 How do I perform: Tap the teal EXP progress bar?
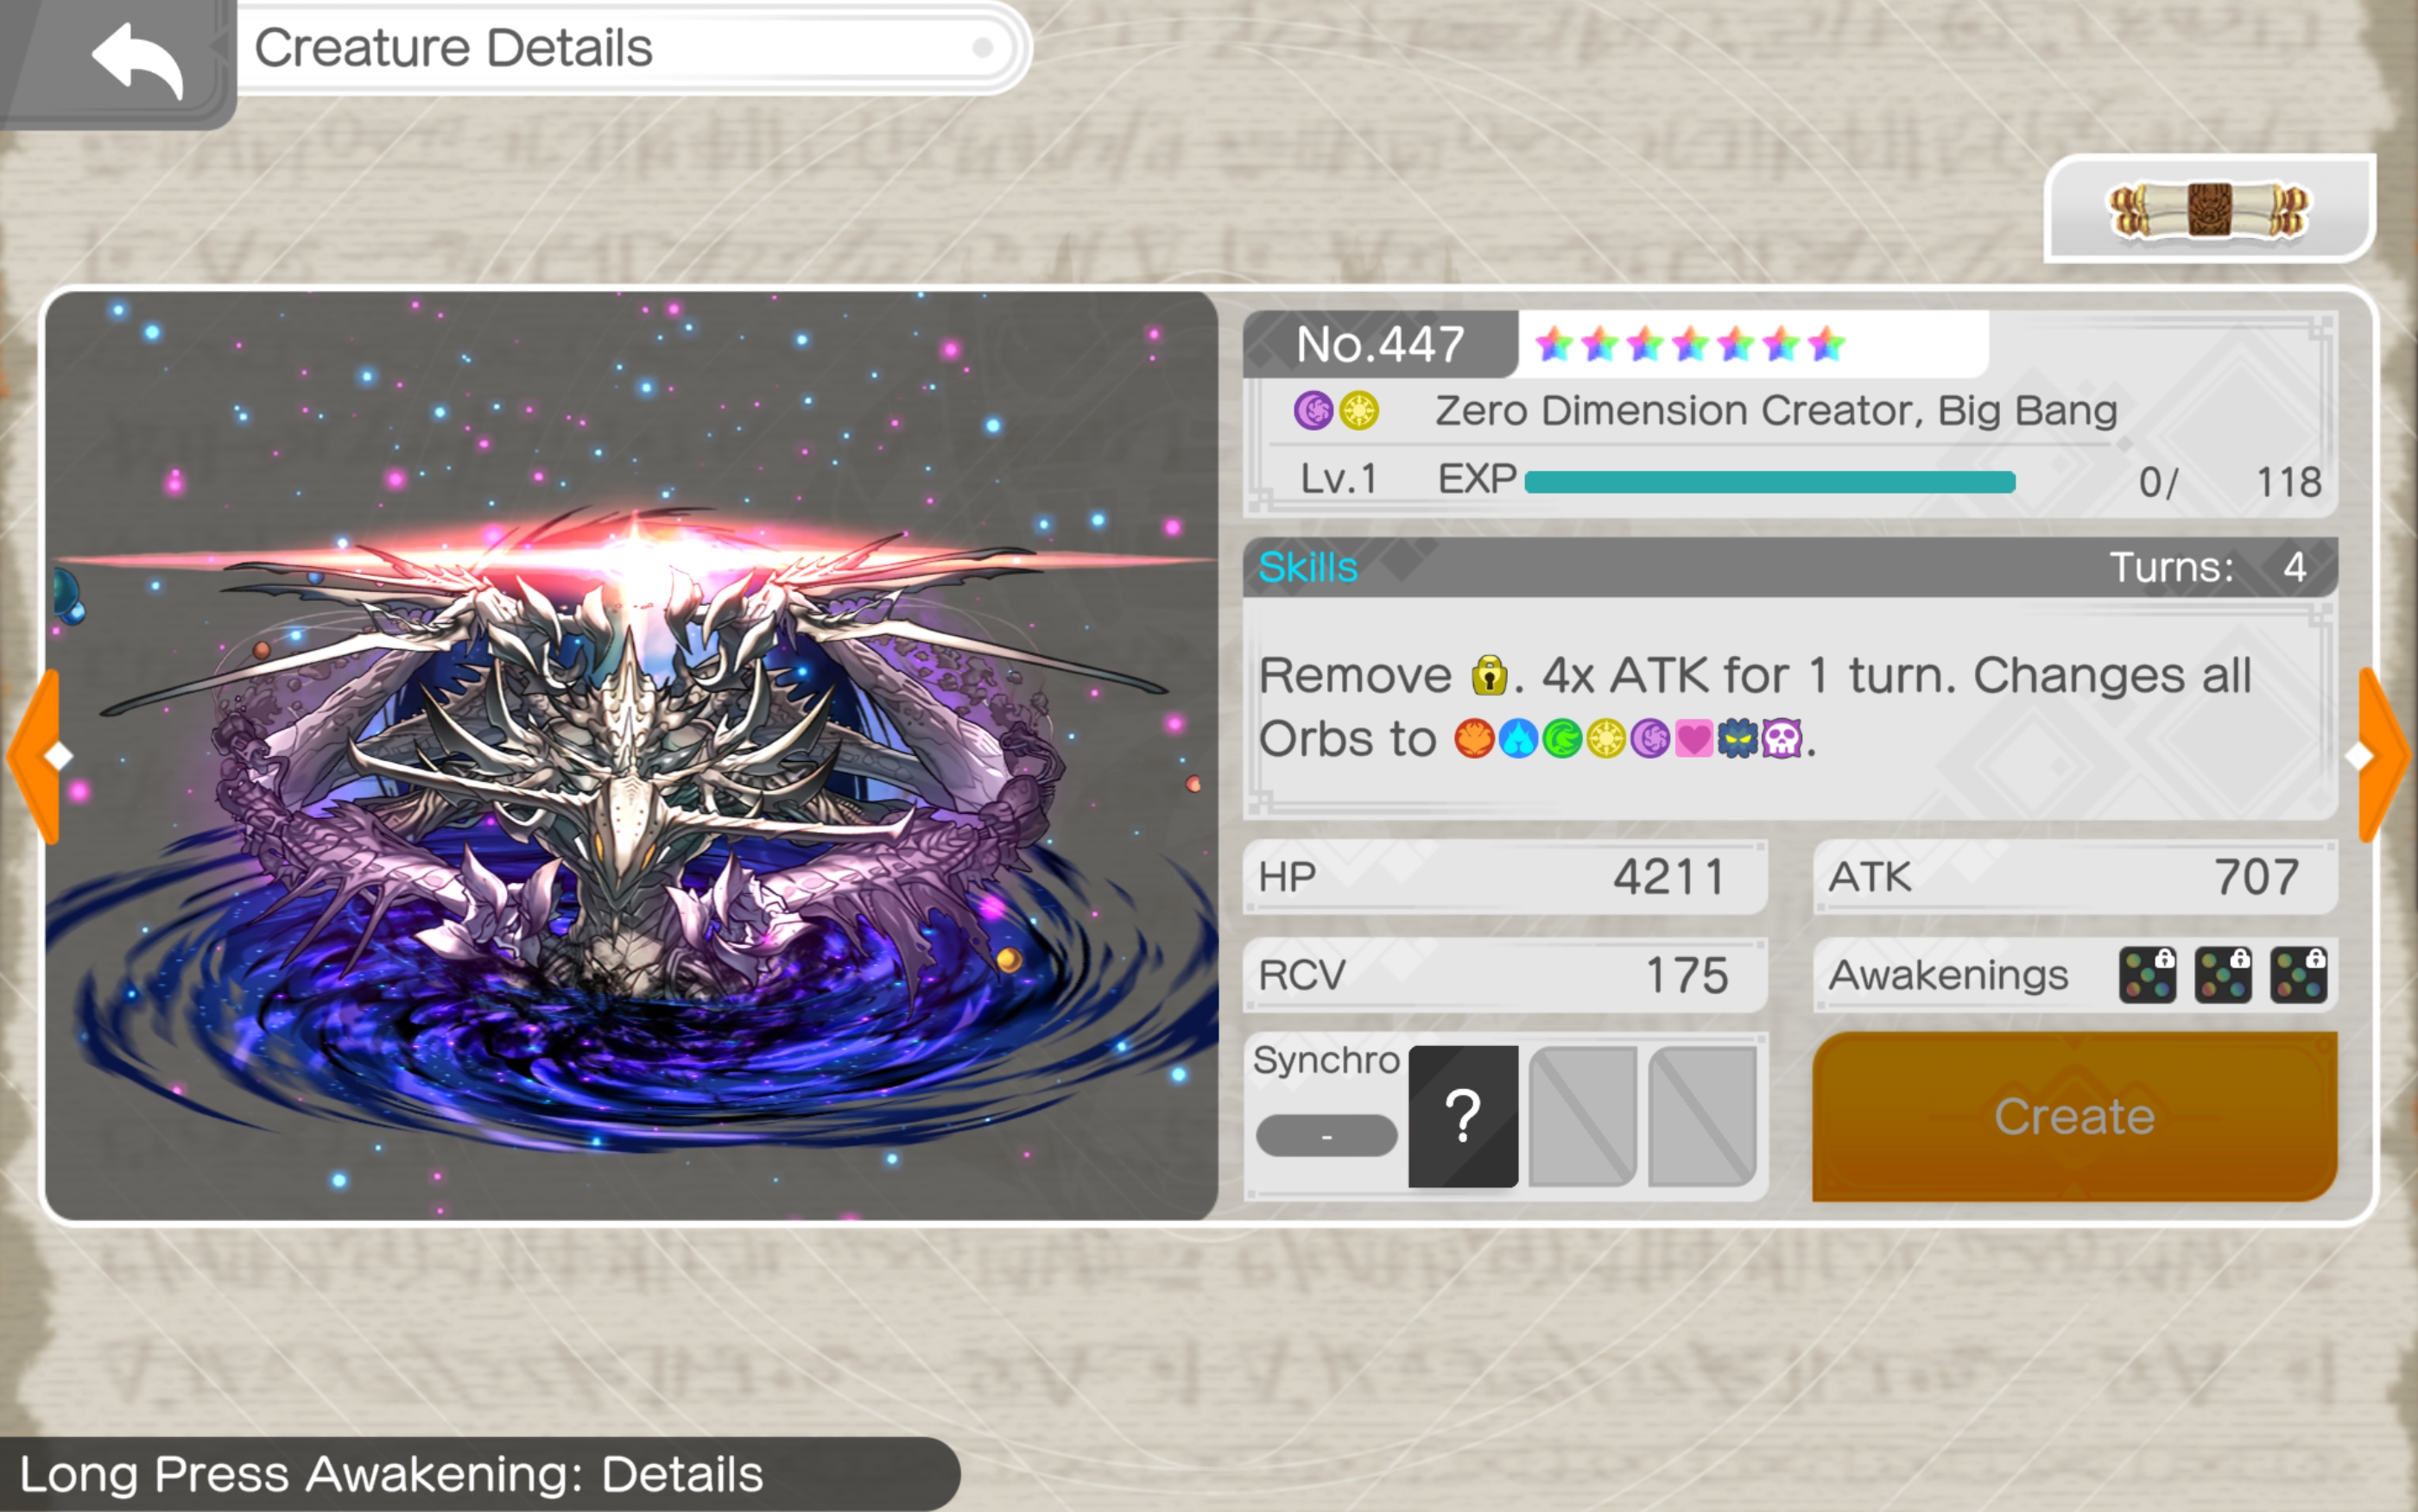tap(1769, 482)
